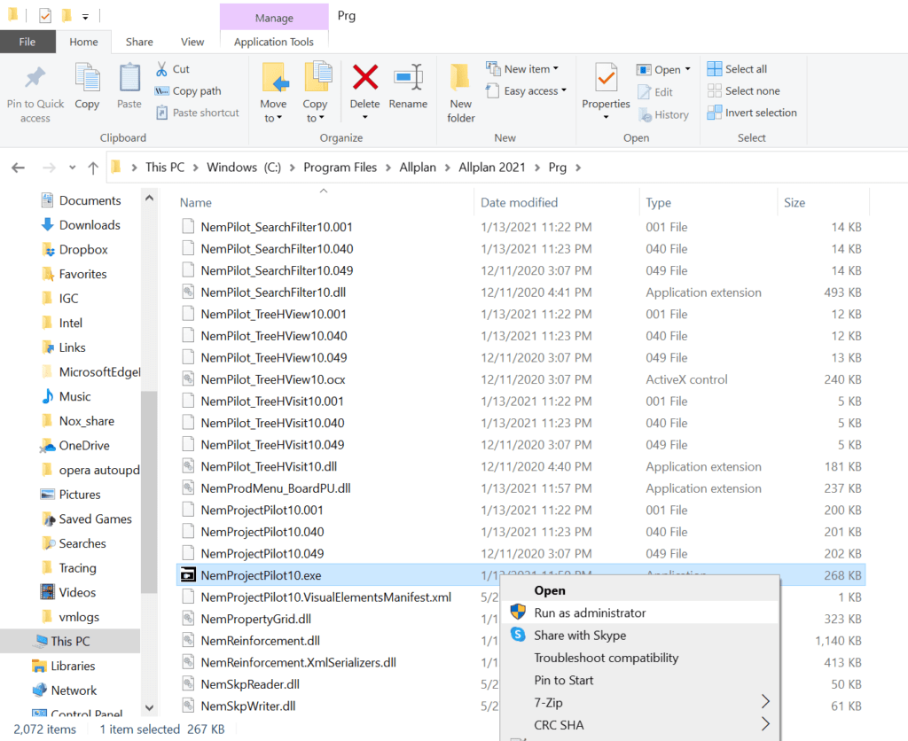Click Paste shortcut in ribbon
Image resolution: width=908 pixels, height=741 pixels.
pos(198,113)
